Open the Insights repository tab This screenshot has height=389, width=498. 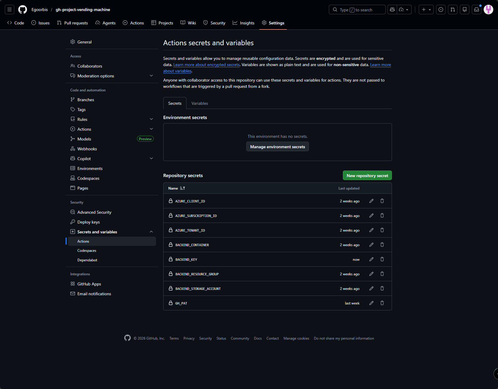pos(243,23)
